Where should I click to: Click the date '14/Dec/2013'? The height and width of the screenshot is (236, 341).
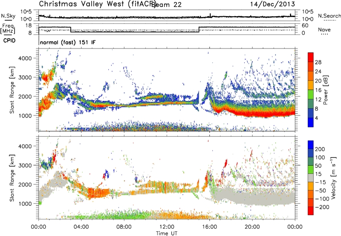pyautogui.click(x=272, y=4)
